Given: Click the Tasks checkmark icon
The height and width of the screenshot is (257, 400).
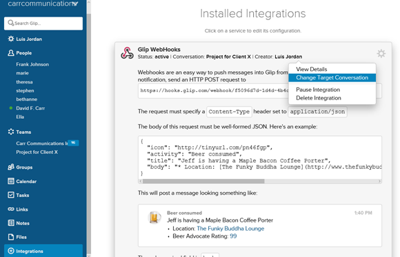Looking at the screenshot, I should (x=11, y=195).
